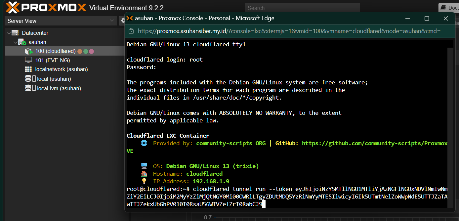Viewport: 459px width, 221px height.
Task: Click the house icon beside Hostname
Action: 144,174
